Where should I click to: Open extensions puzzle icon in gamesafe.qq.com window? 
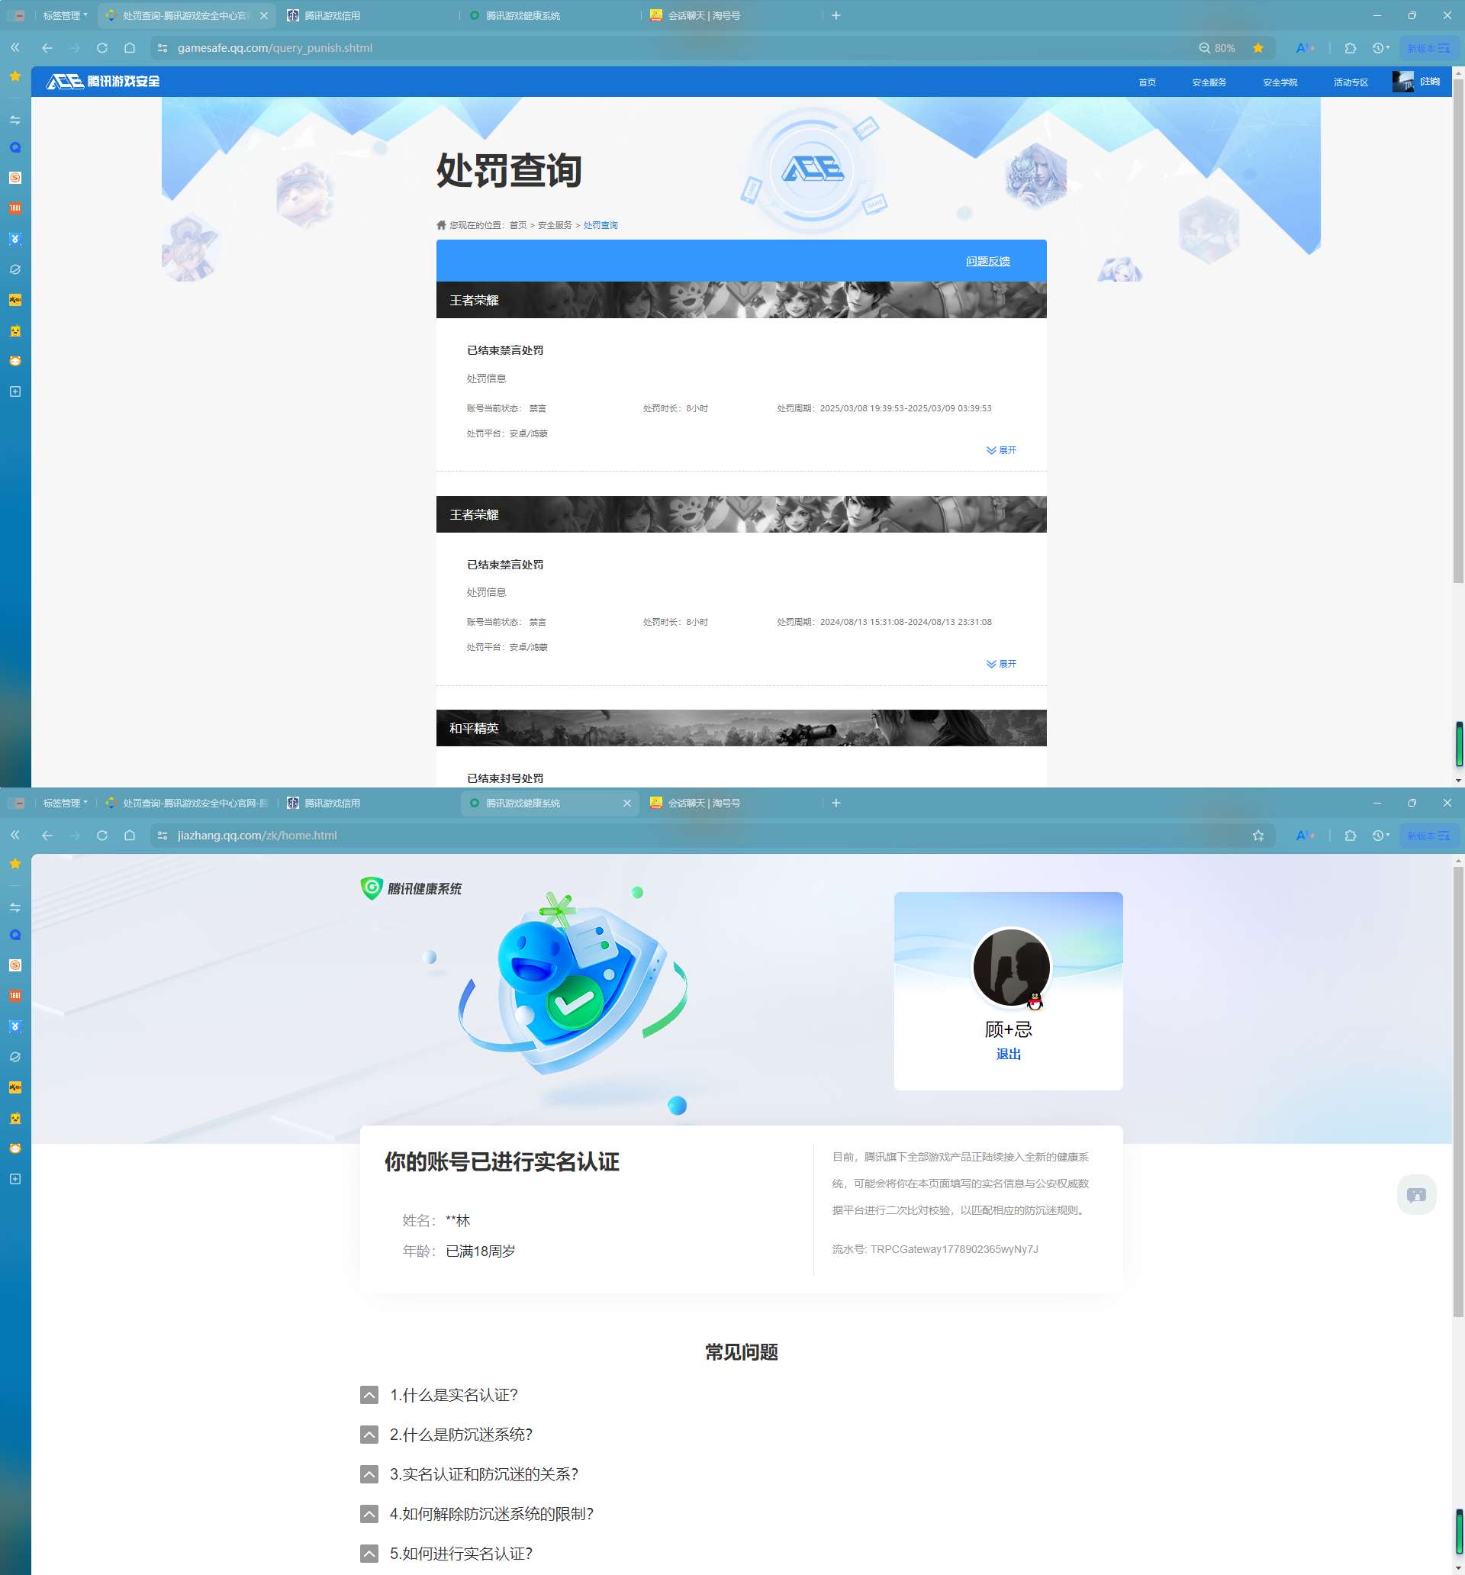coord(1351,48)
